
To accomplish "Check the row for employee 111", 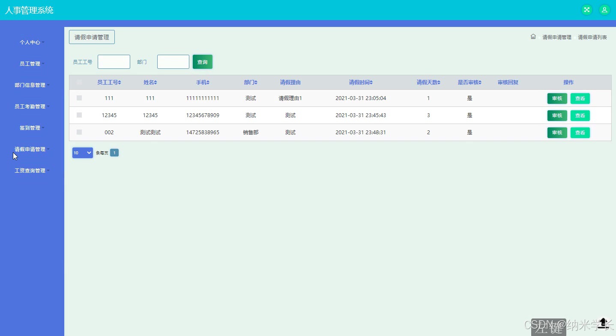I will pyautogui.click(x=79, y=98).
